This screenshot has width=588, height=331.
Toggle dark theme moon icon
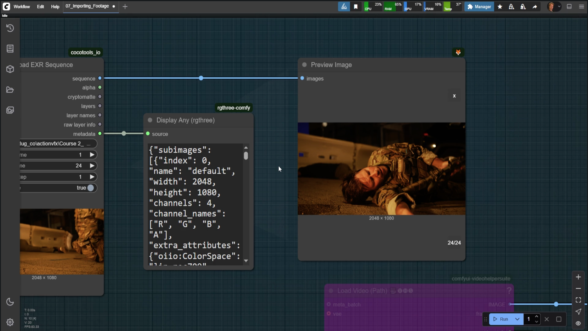[10, 302]
